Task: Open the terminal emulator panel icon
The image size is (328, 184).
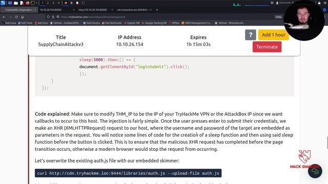Action: 33,3
